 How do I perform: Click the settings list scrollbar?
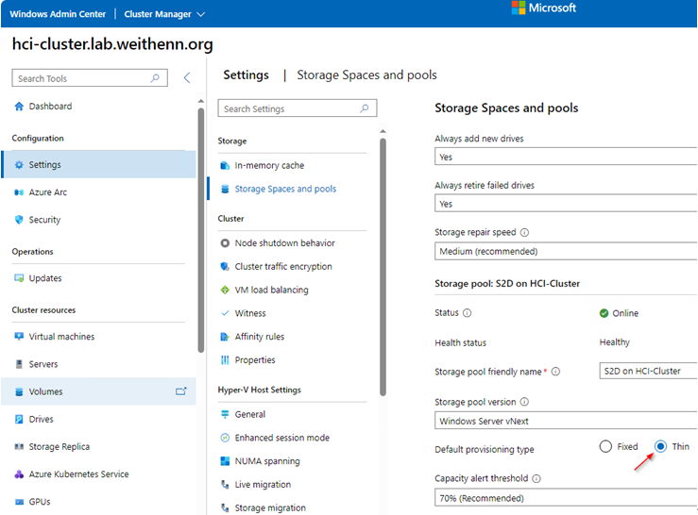pyautogui.click(x=383, y=267)
